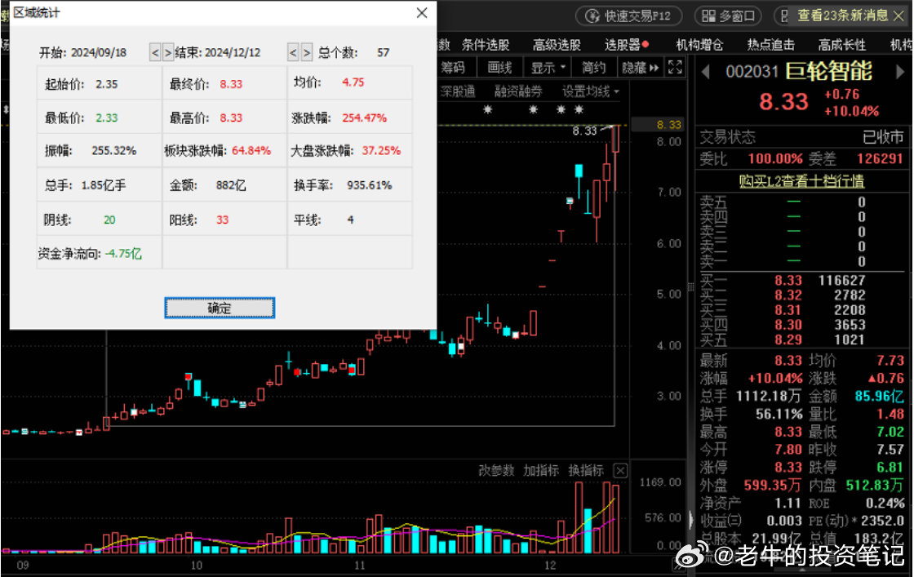Click 加指标 to add an indicator
Viewport: 914px width, 577px height.
(x=543, y=470)
